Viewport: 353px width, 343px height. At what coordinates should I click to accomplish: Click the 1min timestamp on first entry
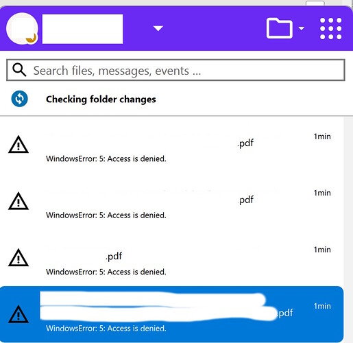coord(322,137)
